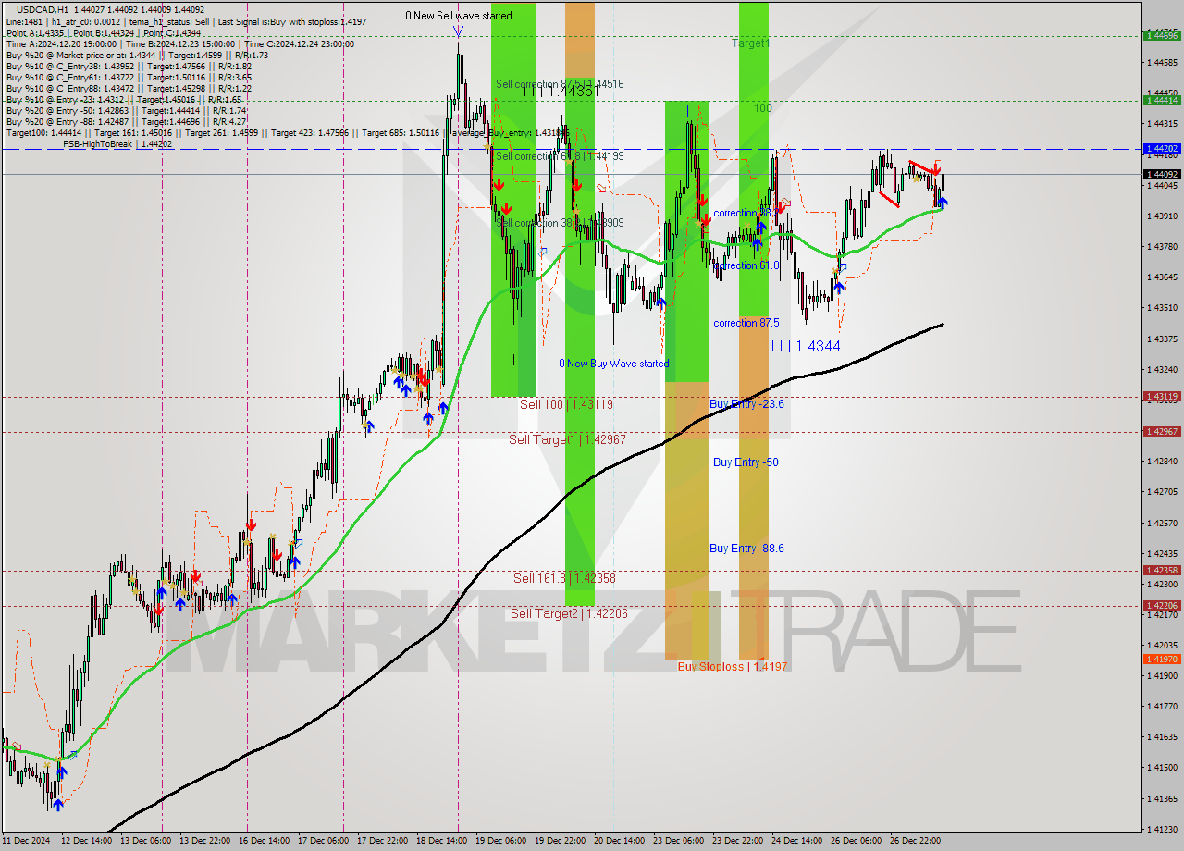
Task: Click the 1.43510 price axis tick
Action: pos(1162,308)
